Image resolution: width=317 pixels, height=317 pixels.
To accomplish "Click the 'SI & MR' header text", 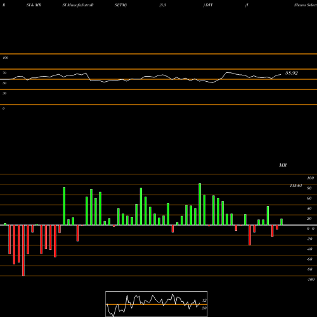I will click(34, 5).
